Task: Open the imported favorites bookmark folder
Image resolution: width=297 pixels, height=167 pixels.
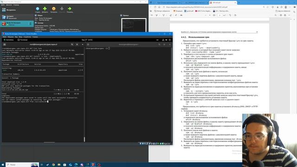Action: [x=162, y=11]
